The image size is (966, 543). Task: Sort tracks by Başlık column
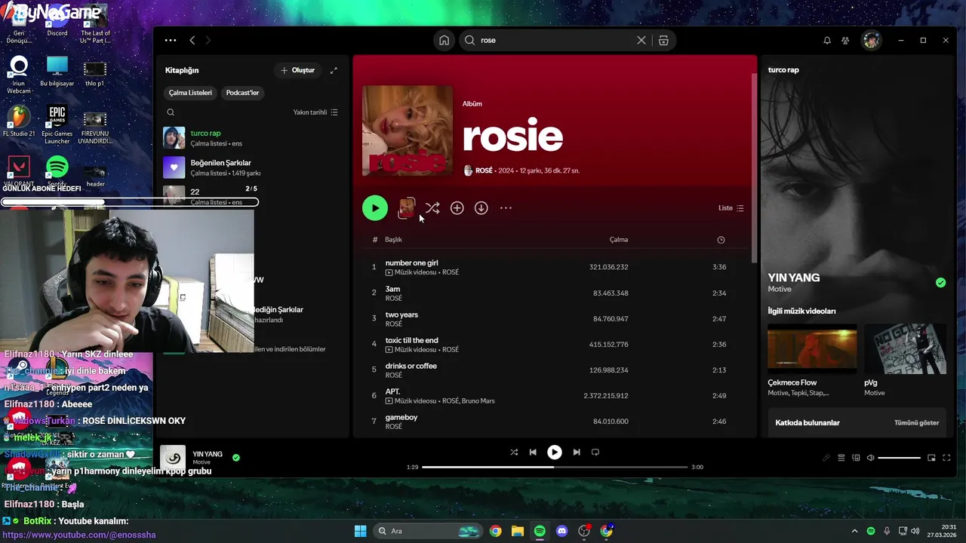click(393, 240)
